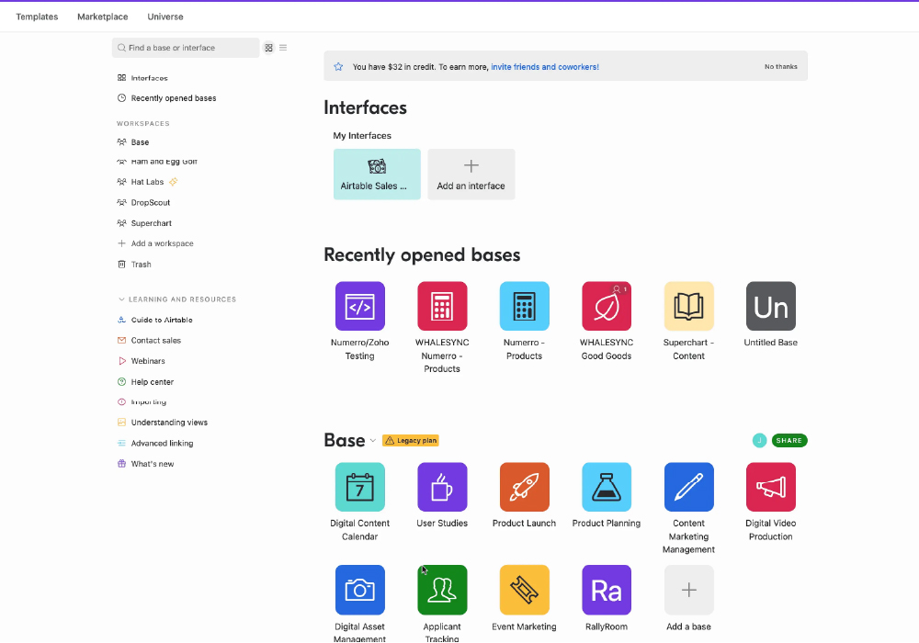The image size is (919, 643).
Task: Open the Superchart - Content book icon
Action: click(688, 306)
